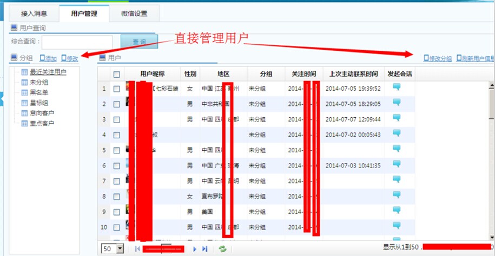Open conversation for row 6 user
This screenshot has width=495, height=256.
click(x=397, y=164)
